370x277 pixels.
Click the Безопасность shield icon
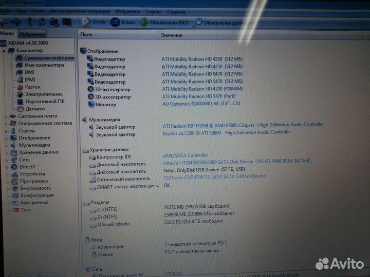point(15,188)
